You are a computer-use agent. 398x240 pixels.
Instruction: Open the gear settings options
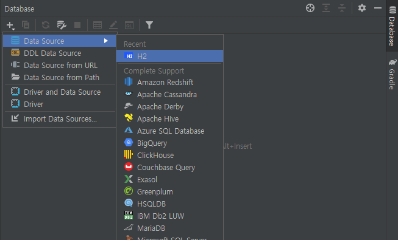click(x=362, y=8)
